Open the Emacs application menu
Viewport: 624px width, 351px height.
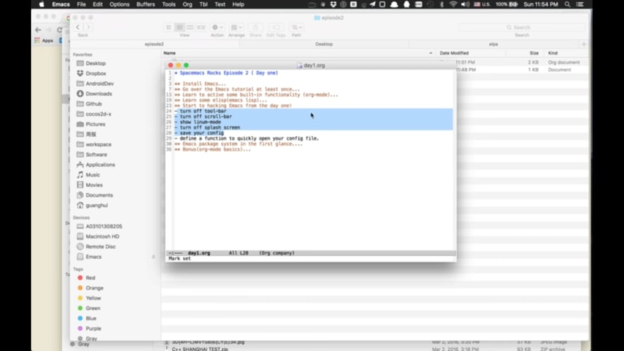(x=61, y=4)
